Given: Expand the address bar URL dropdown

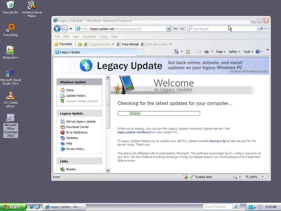Looking at the screenshot, I should click(x=168, y=29).
